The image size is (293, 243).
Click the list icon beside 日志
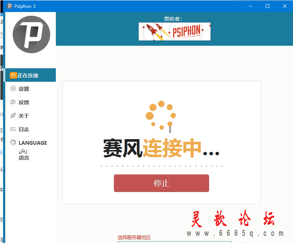tap(13, 129)
